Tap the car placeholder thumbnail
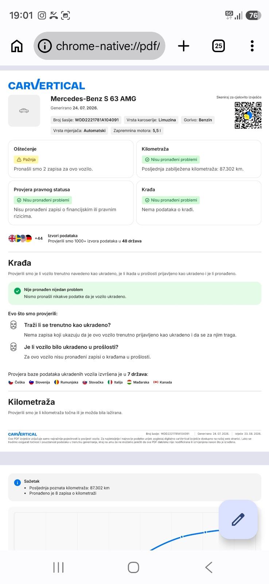The width and height of the screenshot is (269, 584). [x=24, y=111]
